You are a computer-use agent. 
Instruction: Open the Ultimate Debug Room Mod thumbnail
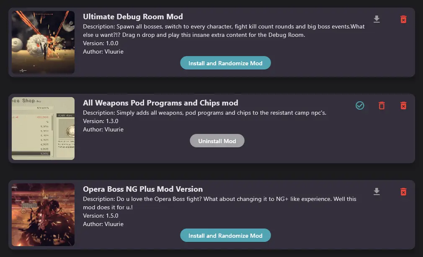tap(43, 42)
